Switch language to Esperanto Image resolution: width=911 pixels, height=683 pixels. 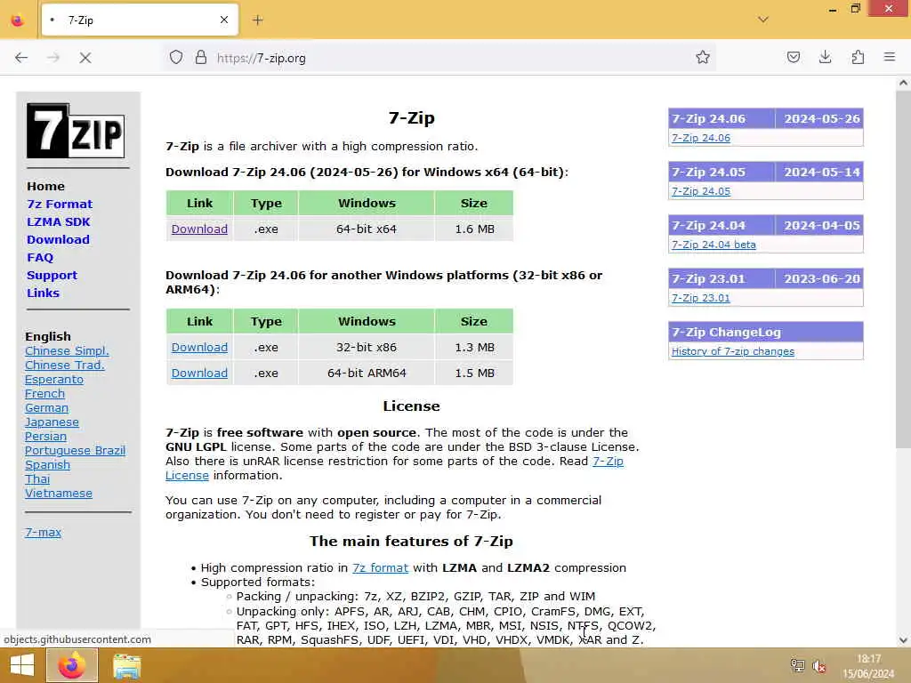coord(54,380)
